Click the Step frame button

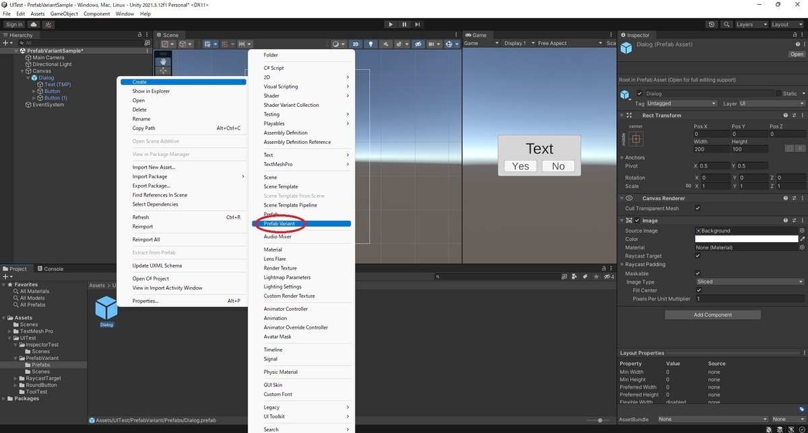tap(417, 24)
